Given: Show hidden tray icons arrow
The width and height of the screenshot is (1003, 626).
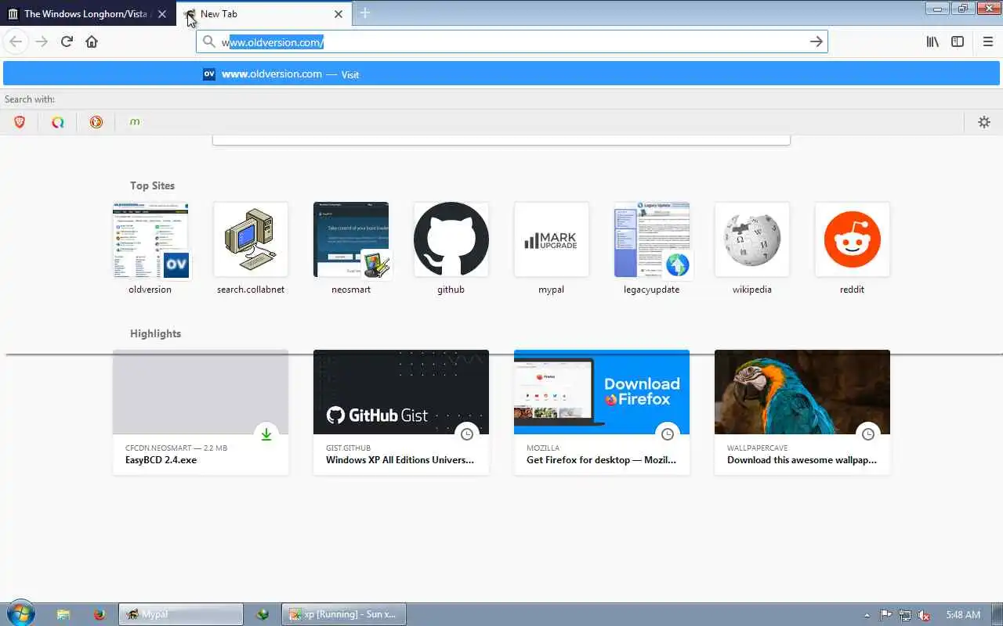Looking at the screenshot, I should click(867, 615).
